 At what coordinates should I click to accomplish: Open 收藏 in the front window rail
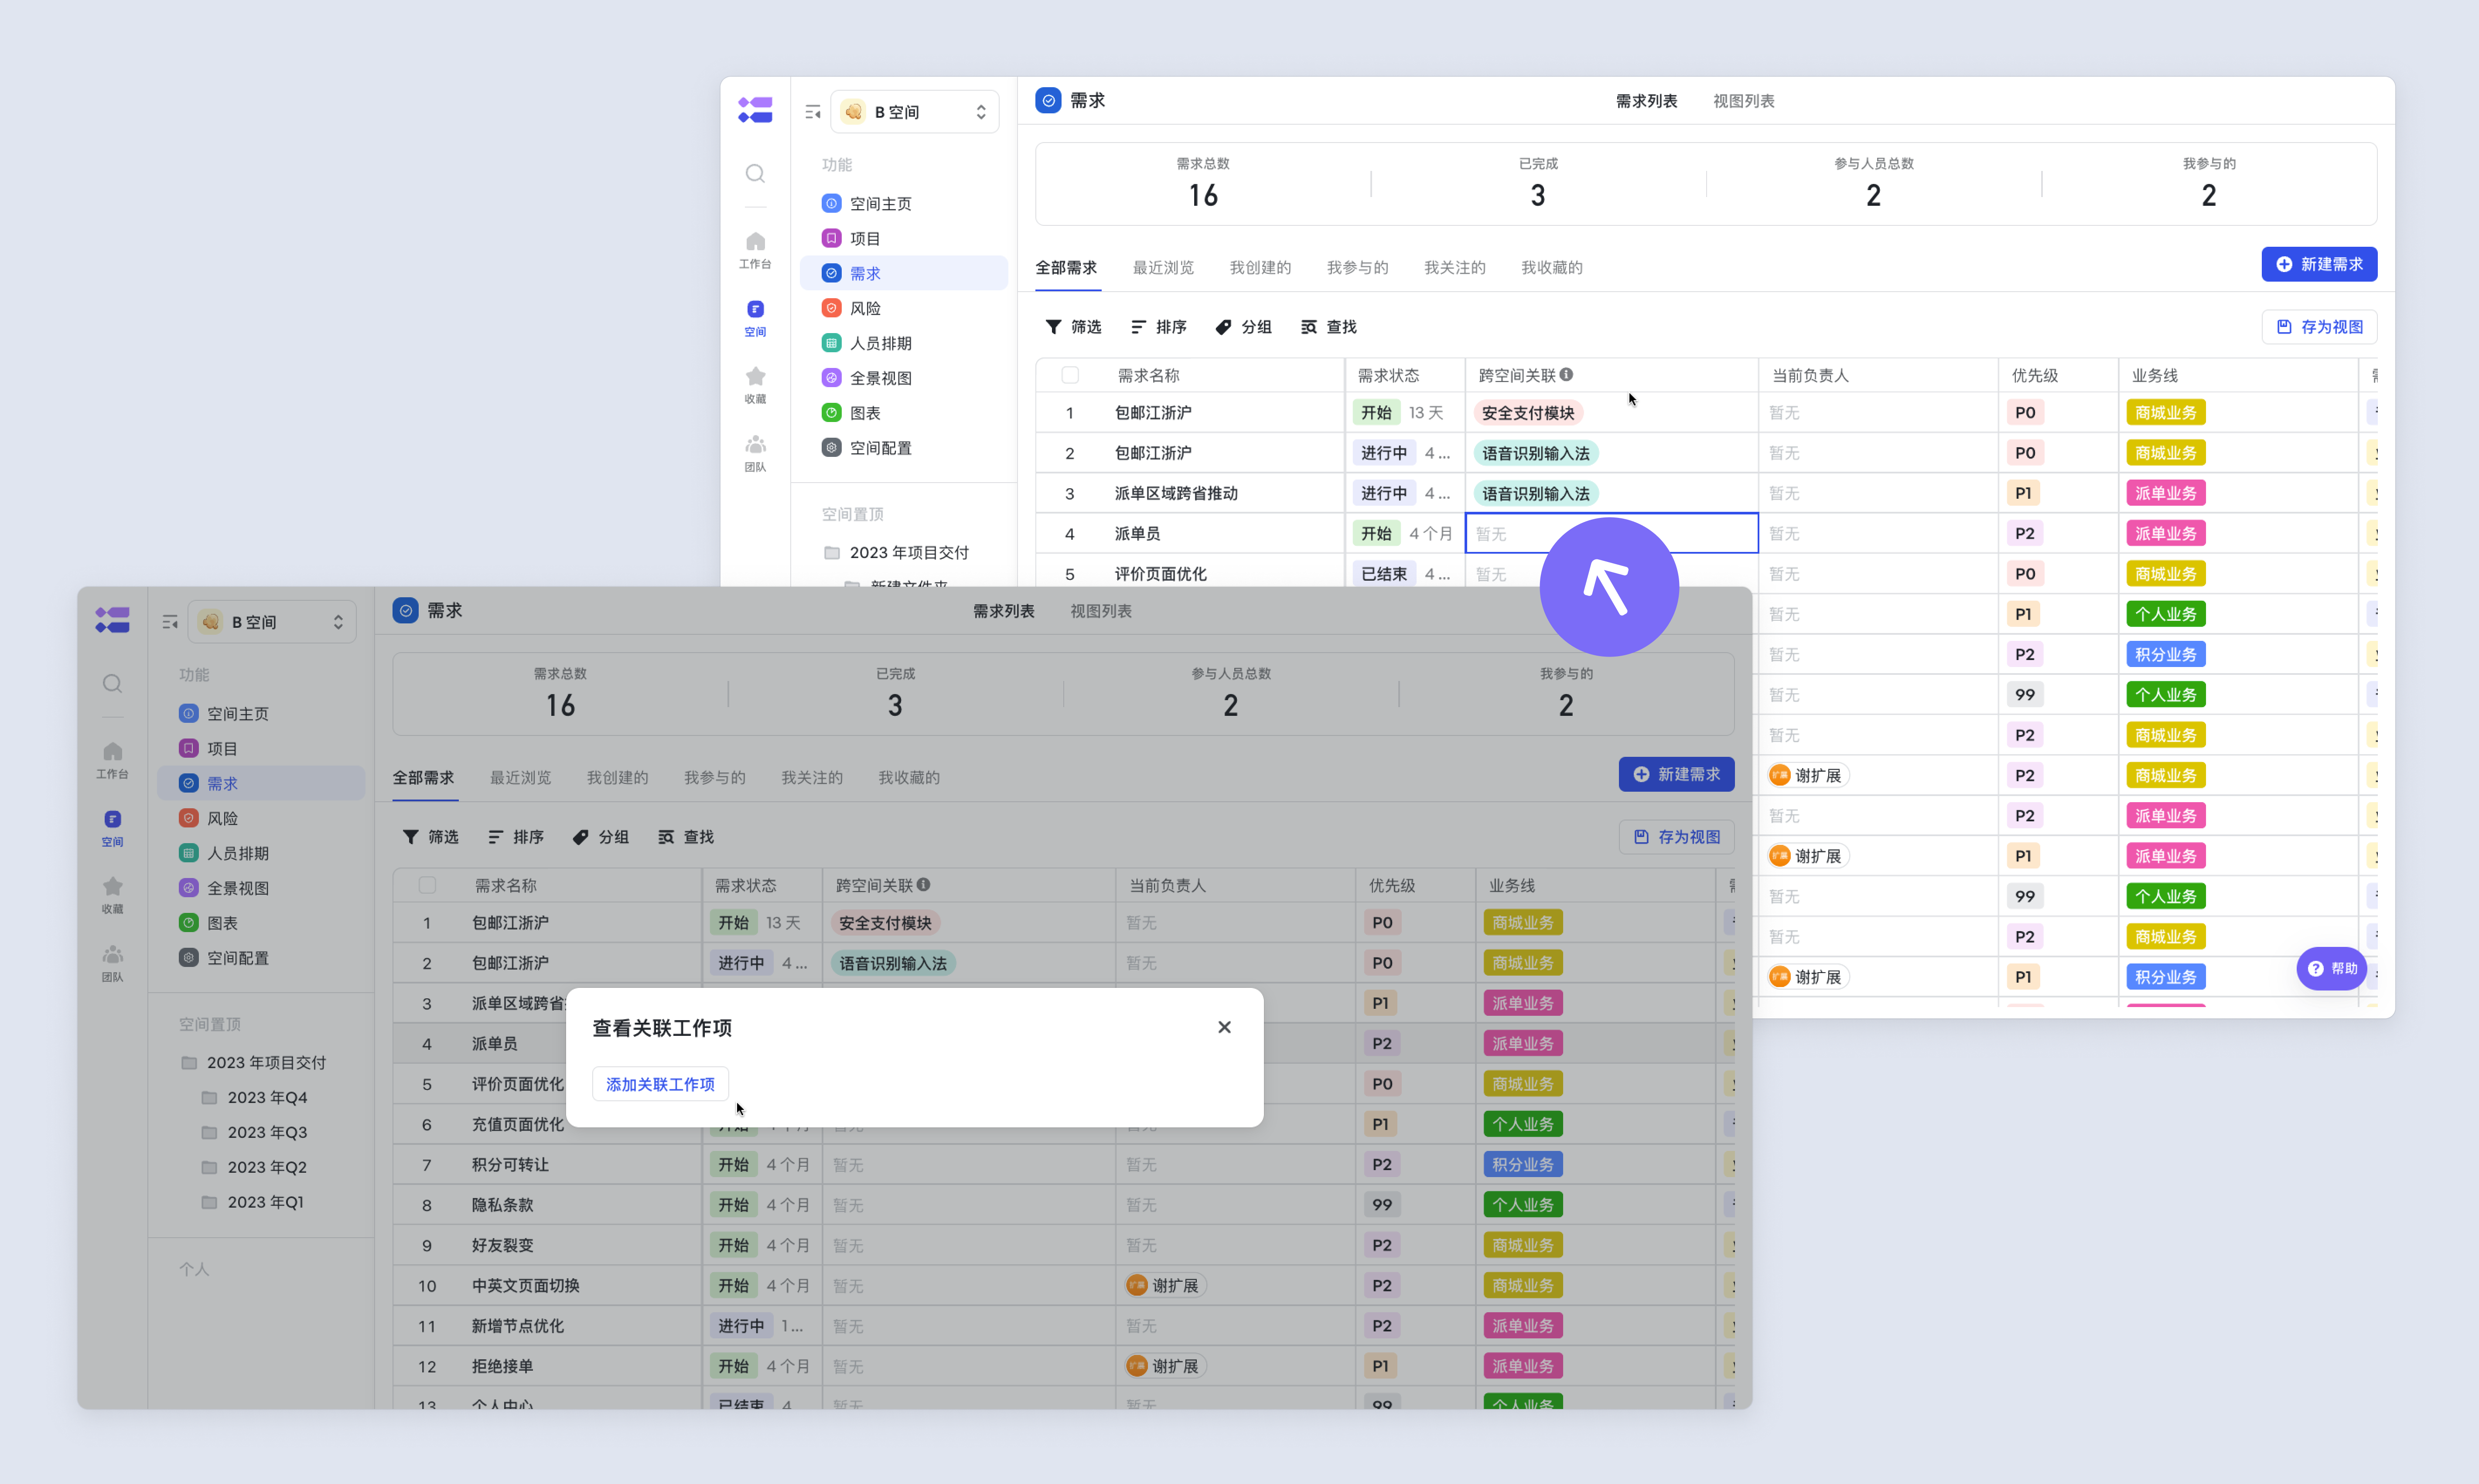tap(112, 895)
